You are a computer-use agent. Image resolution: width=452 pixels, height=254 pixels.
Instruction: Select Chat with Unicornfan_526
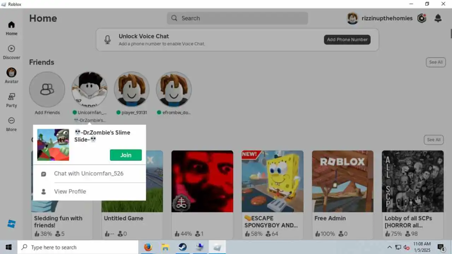pyautogui.click(x=89, y=174)
